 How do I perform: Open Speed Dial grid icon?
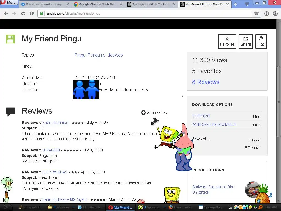pos(32,13)
